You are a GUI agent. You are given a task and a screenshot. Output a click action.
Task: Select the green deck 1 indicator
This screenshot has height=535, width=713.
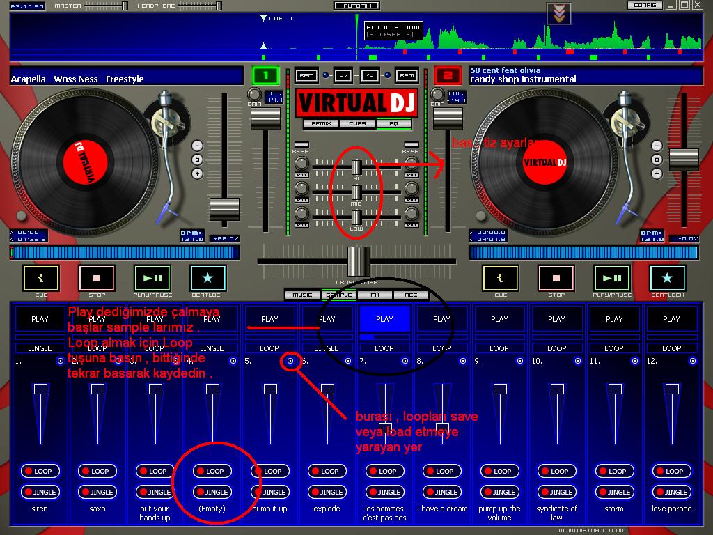pos(265,75)
